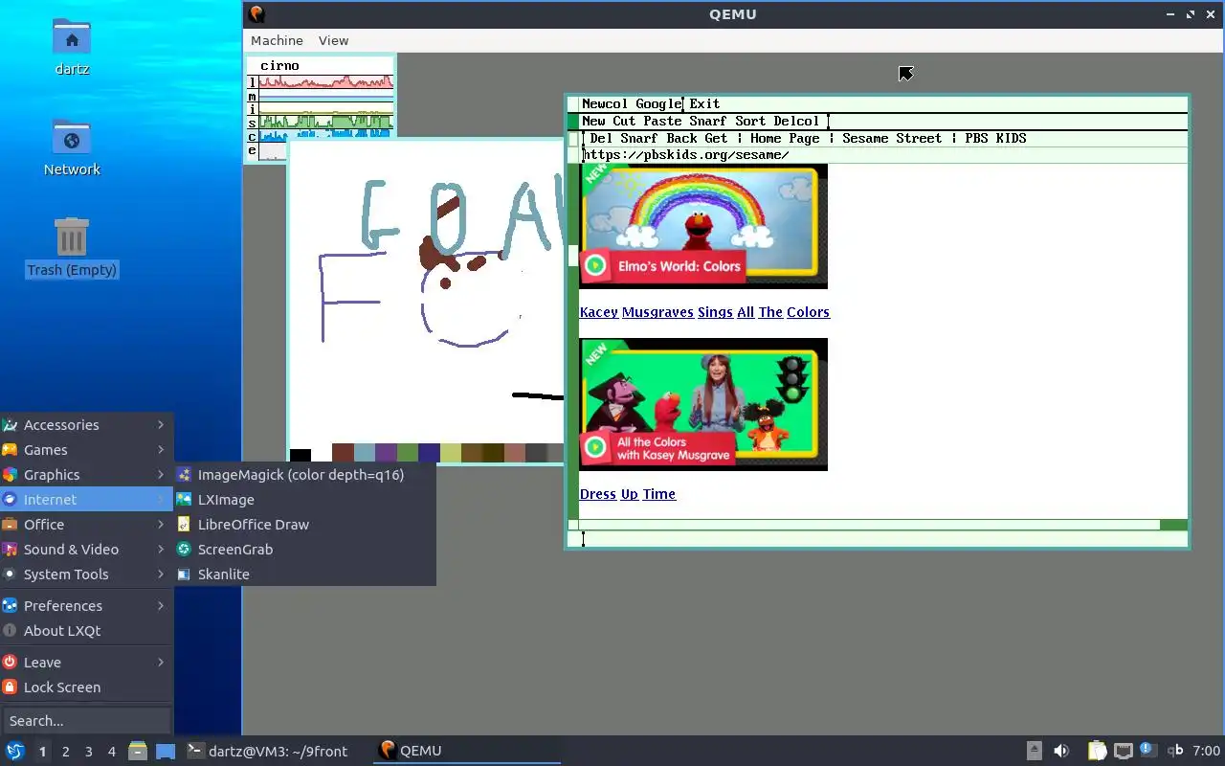Click the QEMU window title icon
1225x766 pixels.
coord(256,13)
